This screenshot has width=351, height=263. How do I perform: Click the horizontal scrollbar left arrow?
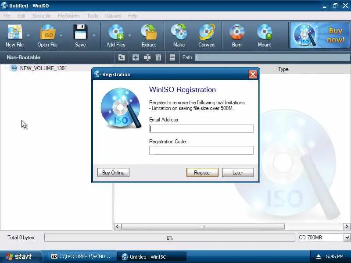(x=118, y=227)
